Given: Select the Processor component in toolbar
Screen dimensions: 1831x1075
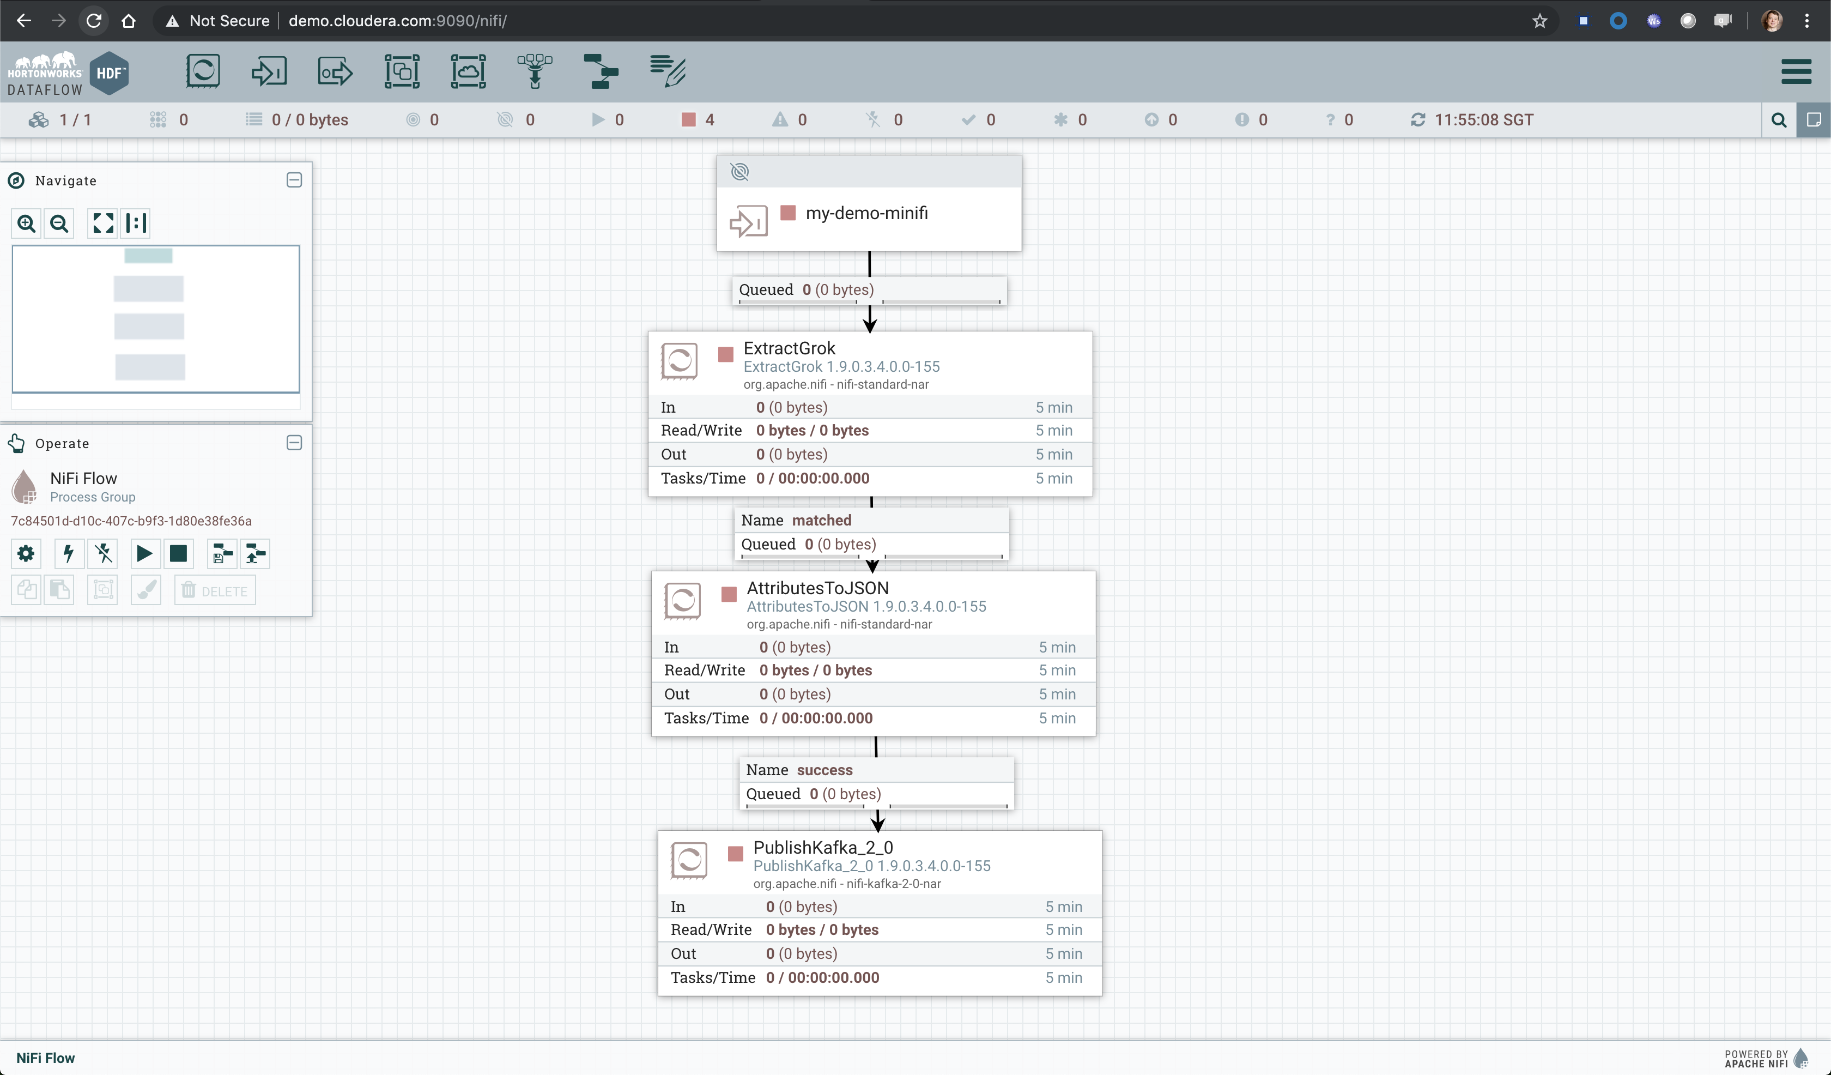Looking at the screenshot, I should pyautogui.click(x=203, y=71).
